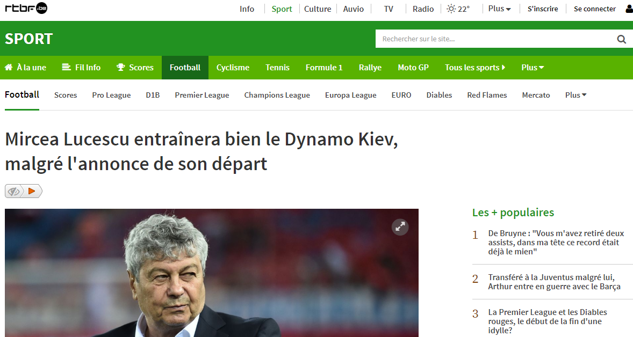Image resolution: width=633 pixels, height=337 pixels.
Task: Open the green bar Plus dropdown
Action: 533,68
